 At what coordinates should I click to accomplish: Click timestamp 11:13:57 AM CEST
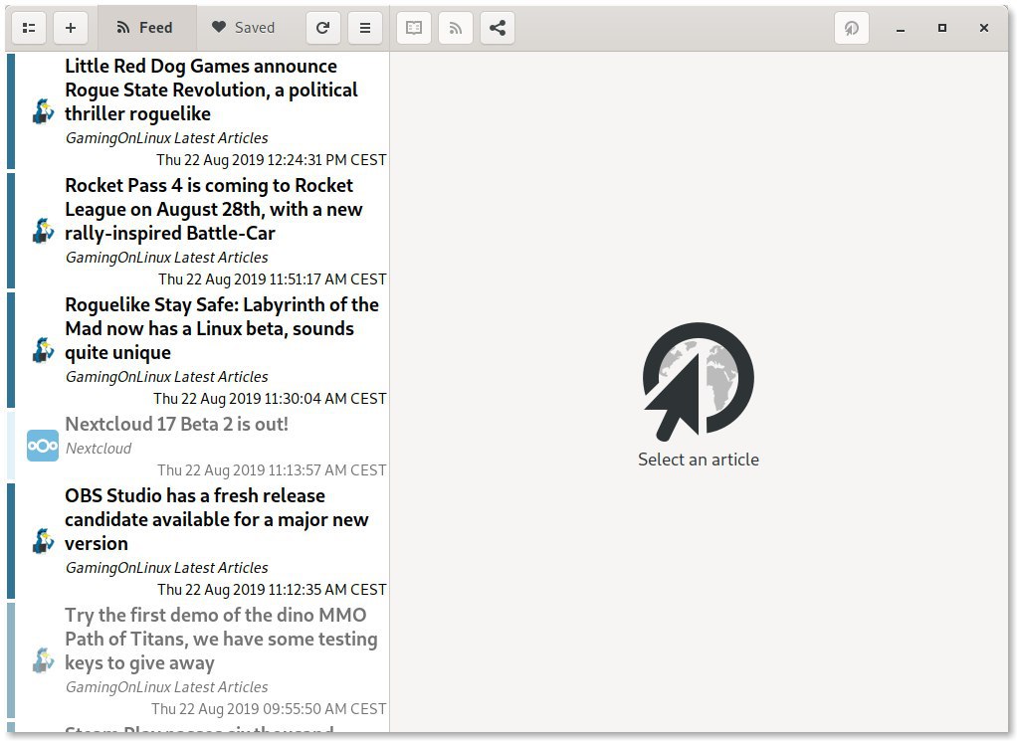click(272, 470)
